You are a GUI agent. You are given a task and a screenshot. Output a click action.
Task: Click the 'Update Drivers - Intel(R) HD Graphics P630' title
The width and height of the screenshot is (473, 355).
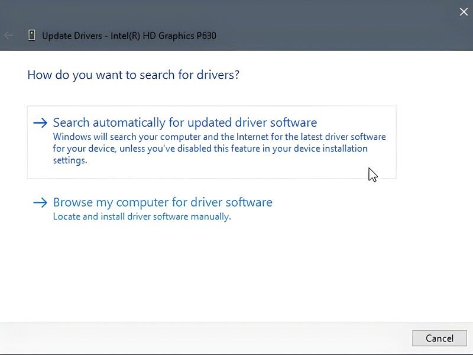click(129, 35)
